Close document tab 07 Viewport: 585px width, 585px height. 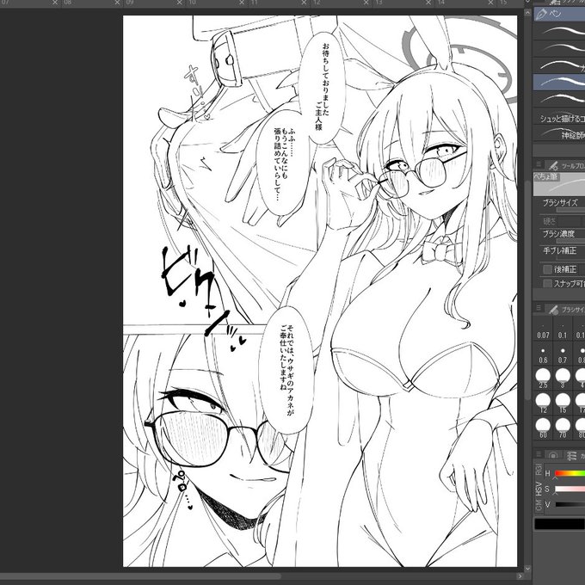click(55, 3)
